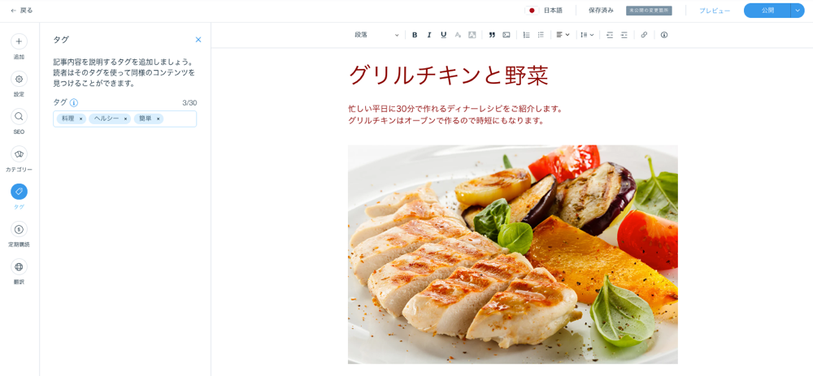Expand the text alignment dropdown

point(563,35)
